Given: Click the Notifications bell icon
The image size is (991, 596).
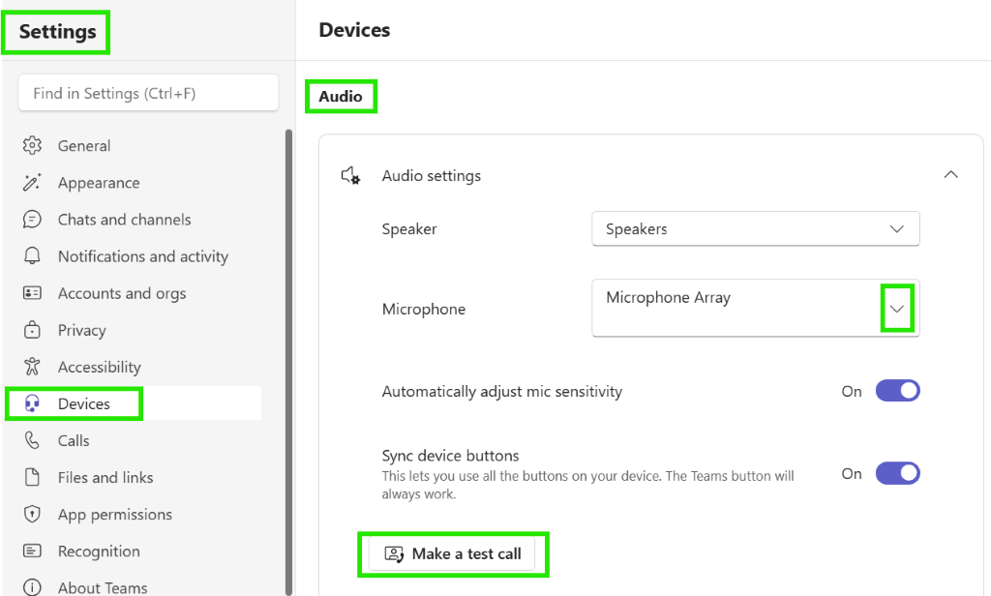Looking at the screenshot, I should [32, 256].
